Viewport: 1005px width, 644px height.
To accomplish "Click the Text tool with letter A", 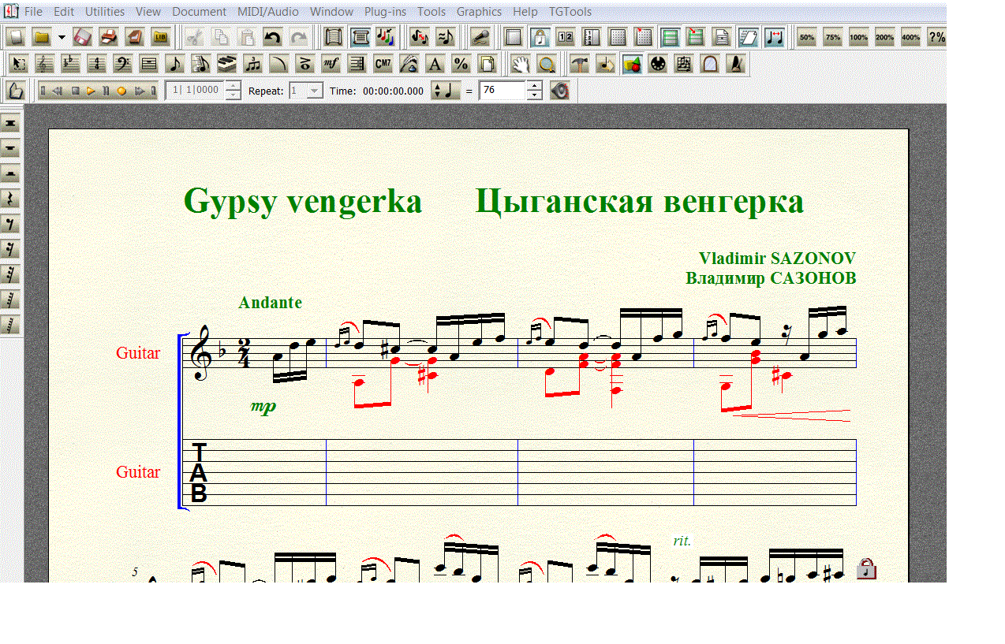I will (434, 64).
